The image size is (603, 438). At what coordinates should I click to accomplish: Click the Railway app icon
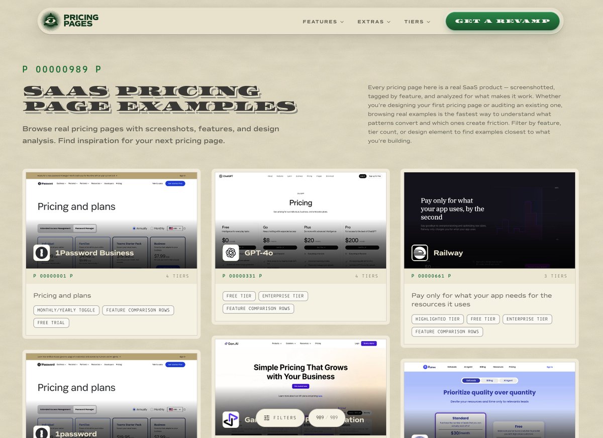tap(420, 253)
